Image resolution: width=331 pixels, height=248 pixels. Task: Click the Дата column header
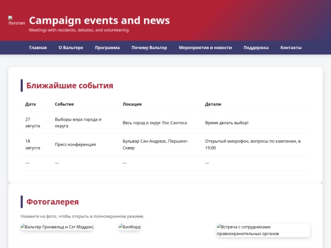click(31, 104)
